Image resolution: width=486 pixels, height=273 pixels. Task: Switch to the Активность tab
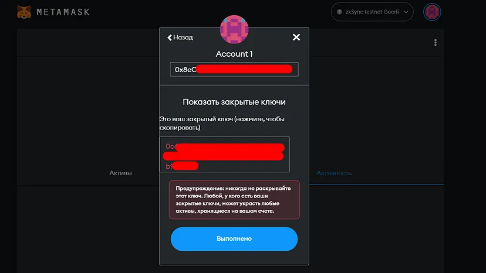point(334,173)
